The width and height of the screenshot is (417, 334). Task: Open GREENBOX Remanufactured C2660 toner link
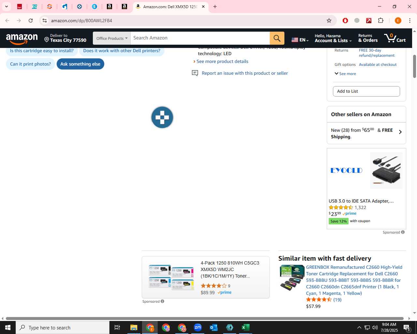pyautogui.click(x=354, y=280)
